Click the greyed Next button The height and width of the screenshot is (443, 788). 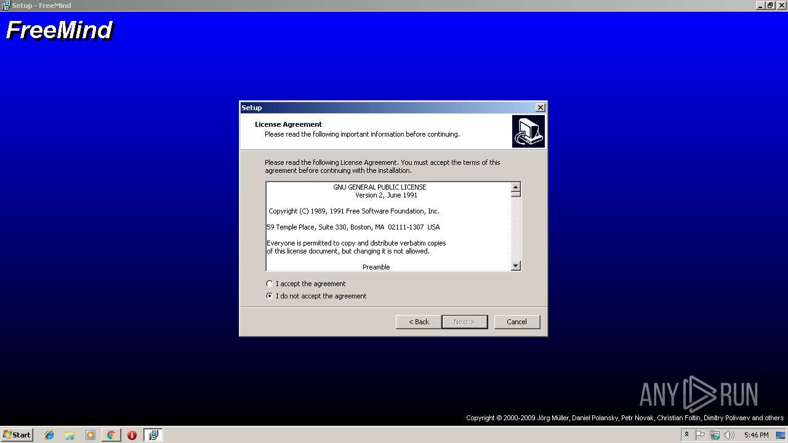tap(465, 322)
